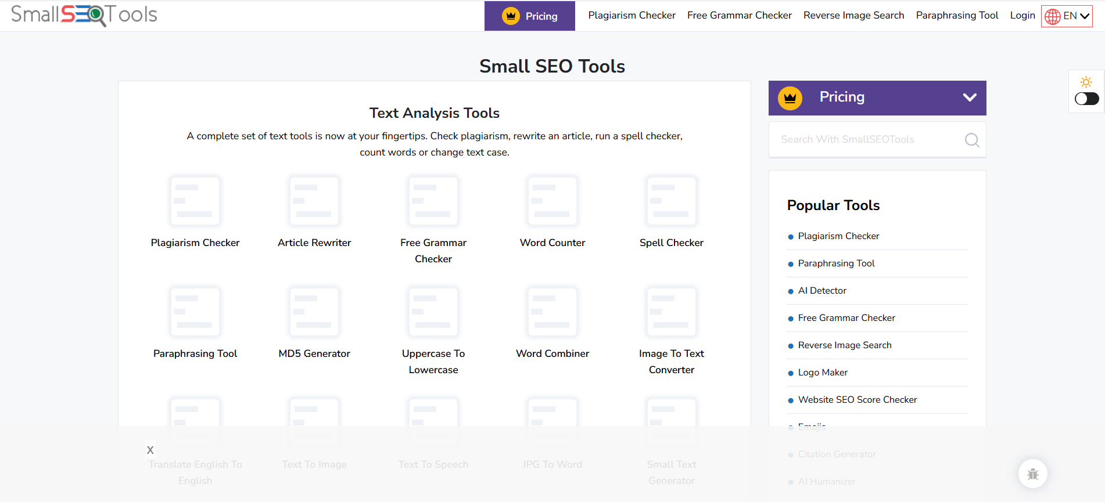The height and width of the screenshot is (502, 1105).
Task: Toggle the dark mode switch
Action: (x=1086, y=99)
